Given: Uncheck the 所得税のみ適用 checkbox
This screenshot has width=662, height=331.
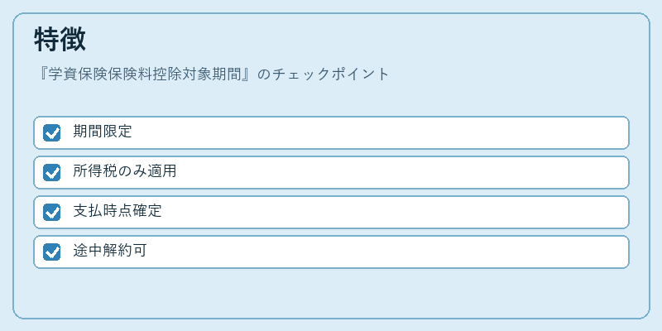Looking at the screenshot, I should tap(52, 172).
